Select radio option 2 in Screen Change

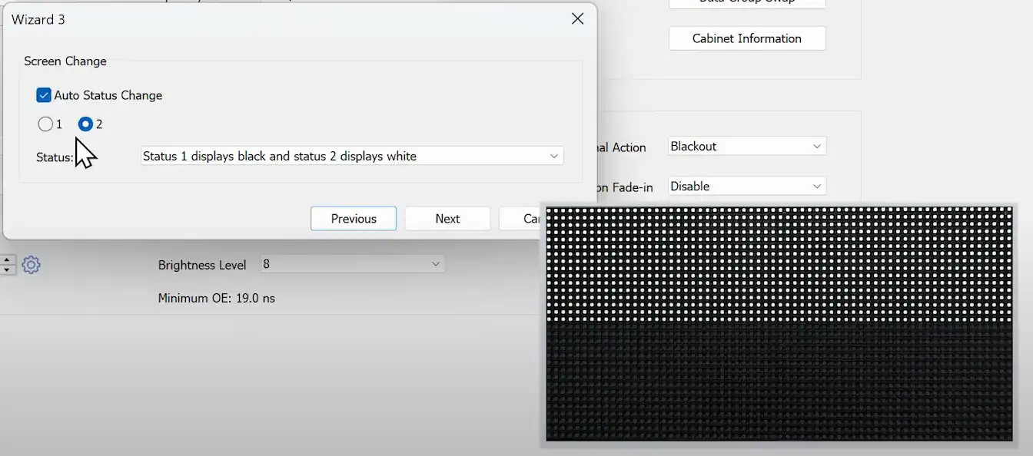(x=86, y=124)
